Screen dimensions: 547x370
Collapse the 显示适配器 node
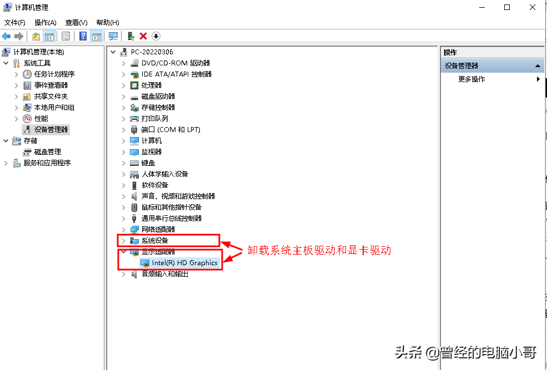[x=123, y=251]
